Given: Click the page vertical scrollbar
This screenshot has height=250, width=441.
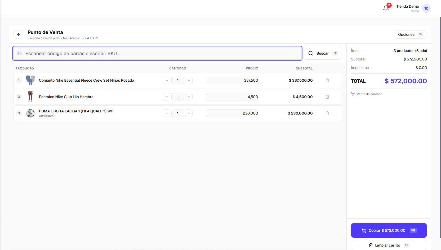Looking at the screenshot, I should 440,127.
